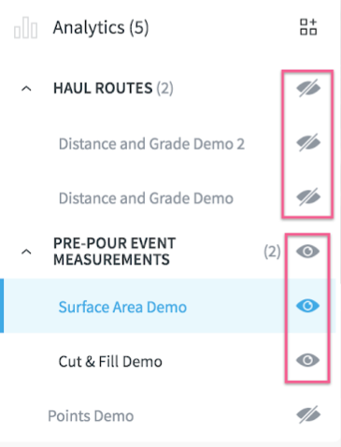Select Cut & Fill Demo
This screenshot has height=447, width=341.
110,362
